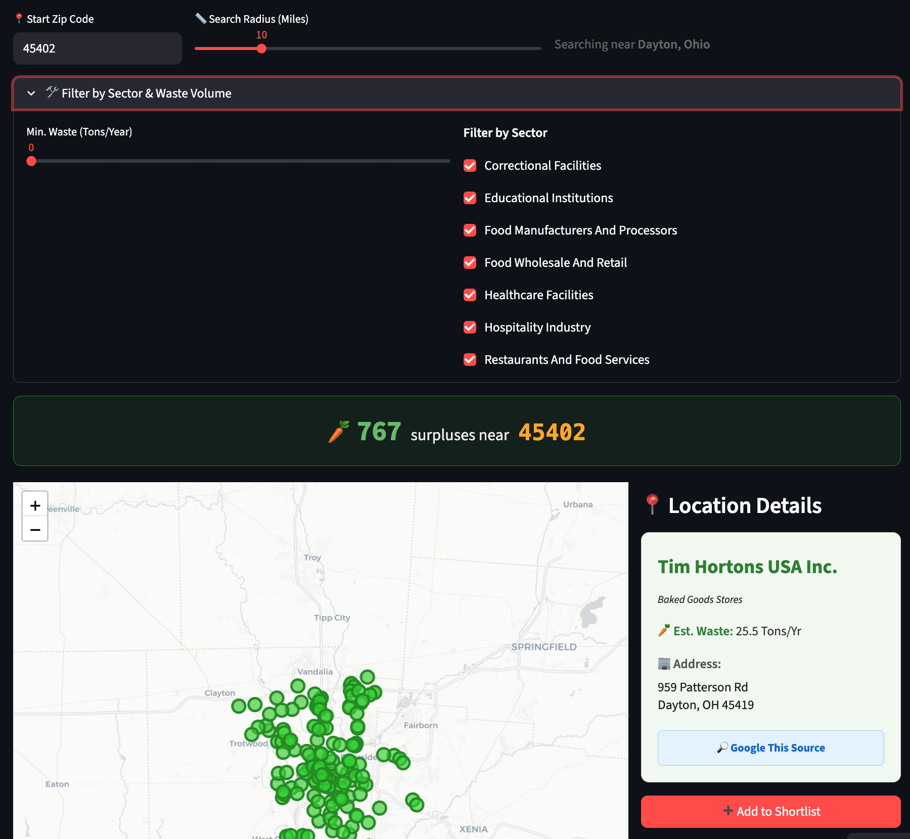The height and width of the screenshot is (839, 910).
Task: Click the chevron arrow on filter expander
Action: coord(31,93)
